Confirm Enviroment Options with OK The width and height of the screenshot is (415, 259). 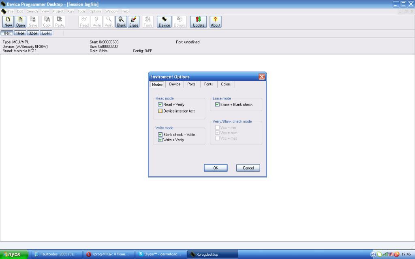(216, 168)
